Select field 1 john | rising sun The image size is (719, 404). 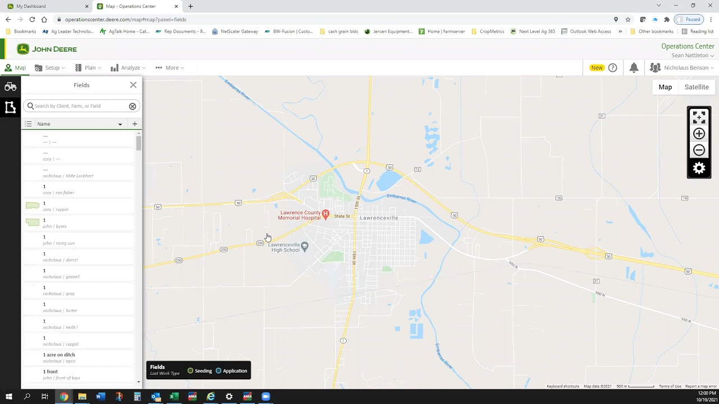[78, 240]
